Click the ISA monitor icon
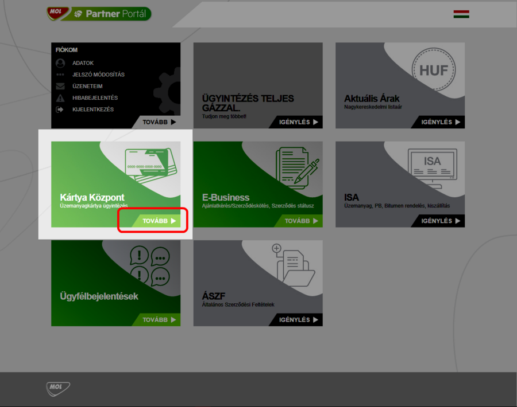This screenshot has height=407, width=517. tap(432, 166)
